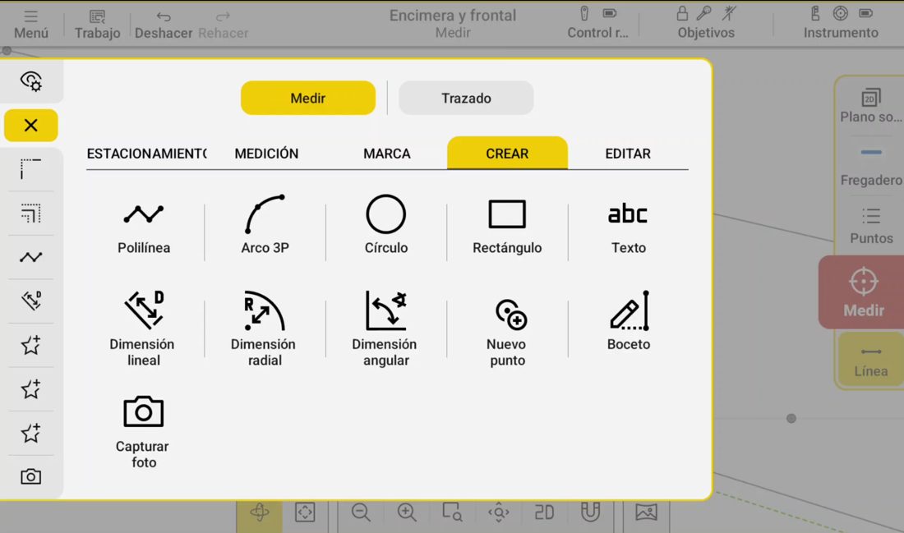Open view settings eye-gear icon in the sidebar

tap(31, 80)
